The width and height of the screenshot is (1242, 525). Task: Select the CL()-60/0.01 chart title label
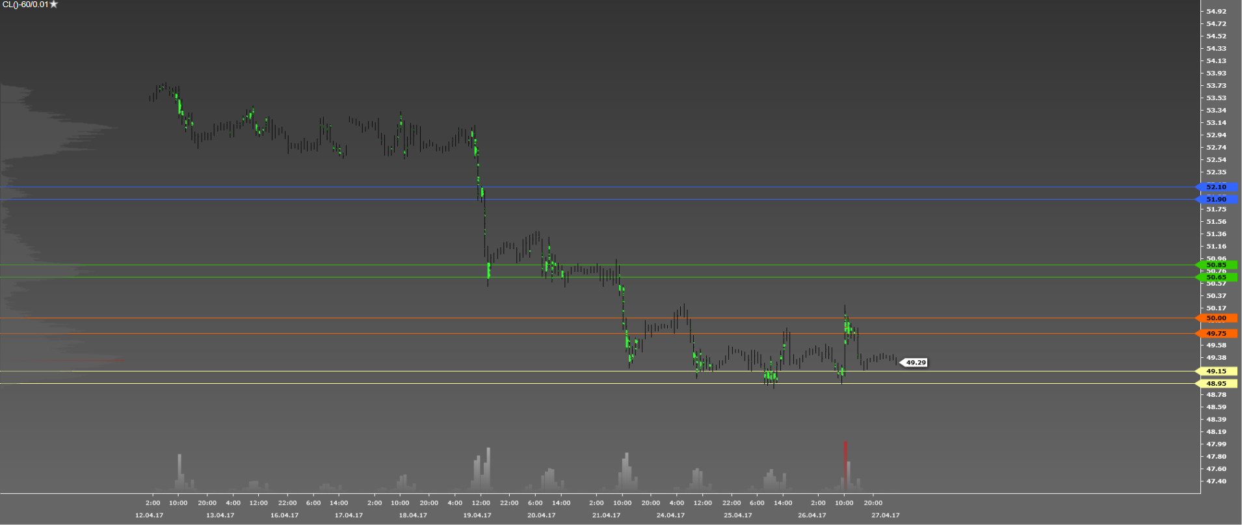coord(25,5)
